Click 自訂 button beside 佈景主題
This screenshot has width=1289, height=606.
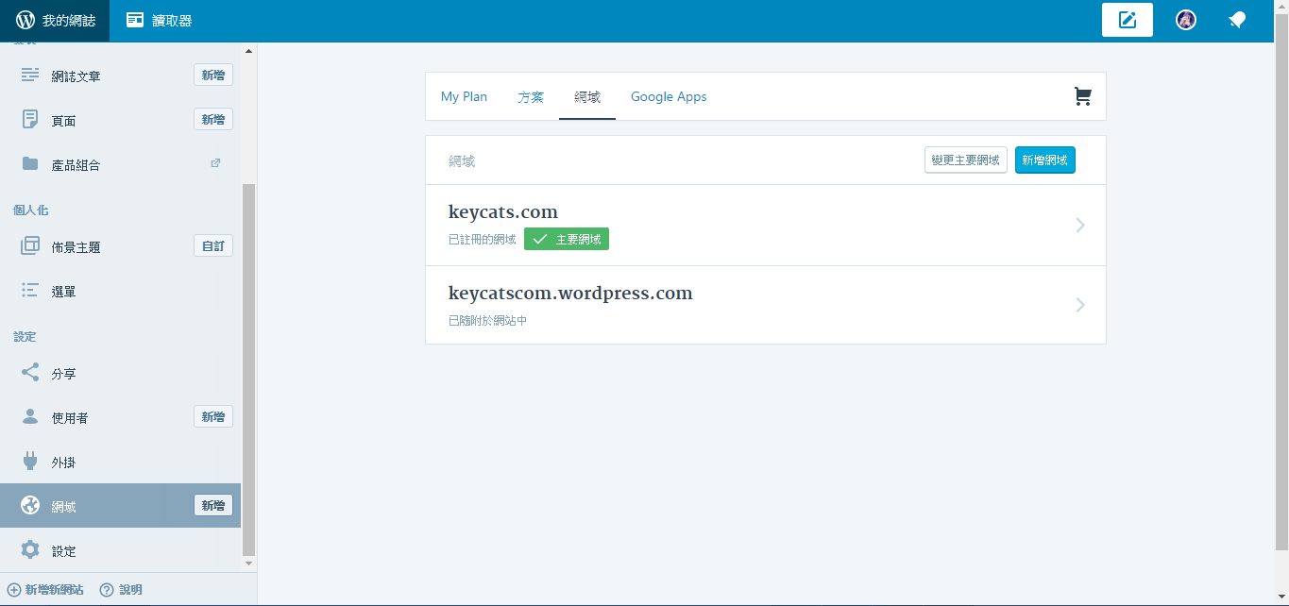coord(213,245)
